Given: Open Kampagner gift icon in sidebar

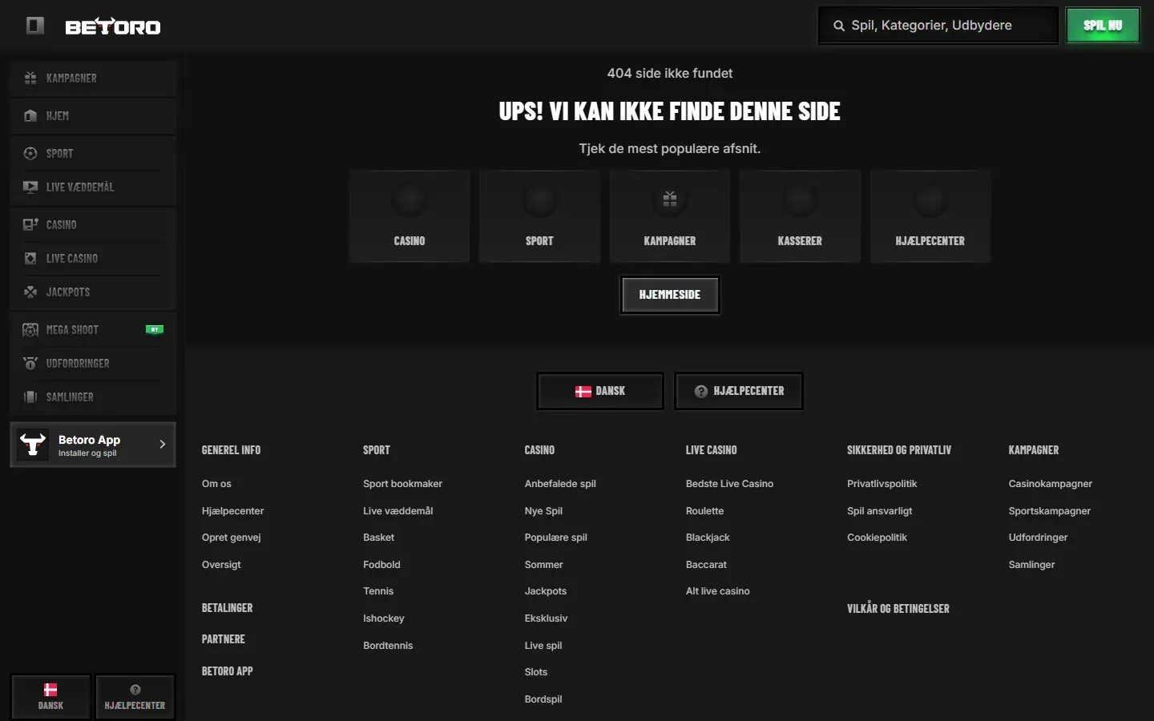Looking at the screenshot, I should point(30,78).
